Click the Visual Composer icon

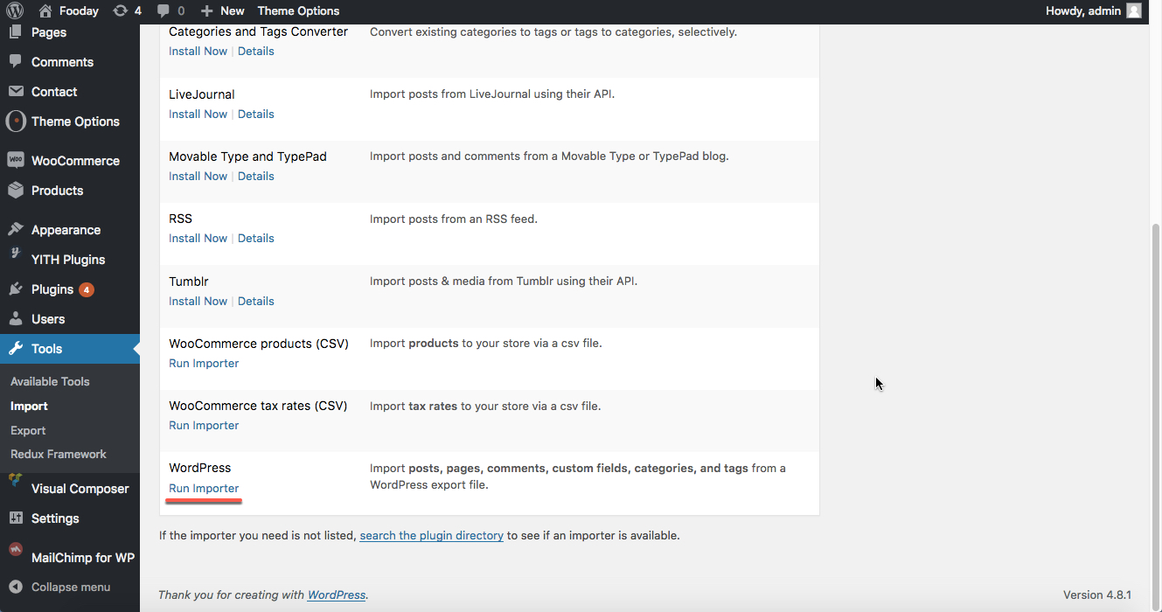click(16, 480)
